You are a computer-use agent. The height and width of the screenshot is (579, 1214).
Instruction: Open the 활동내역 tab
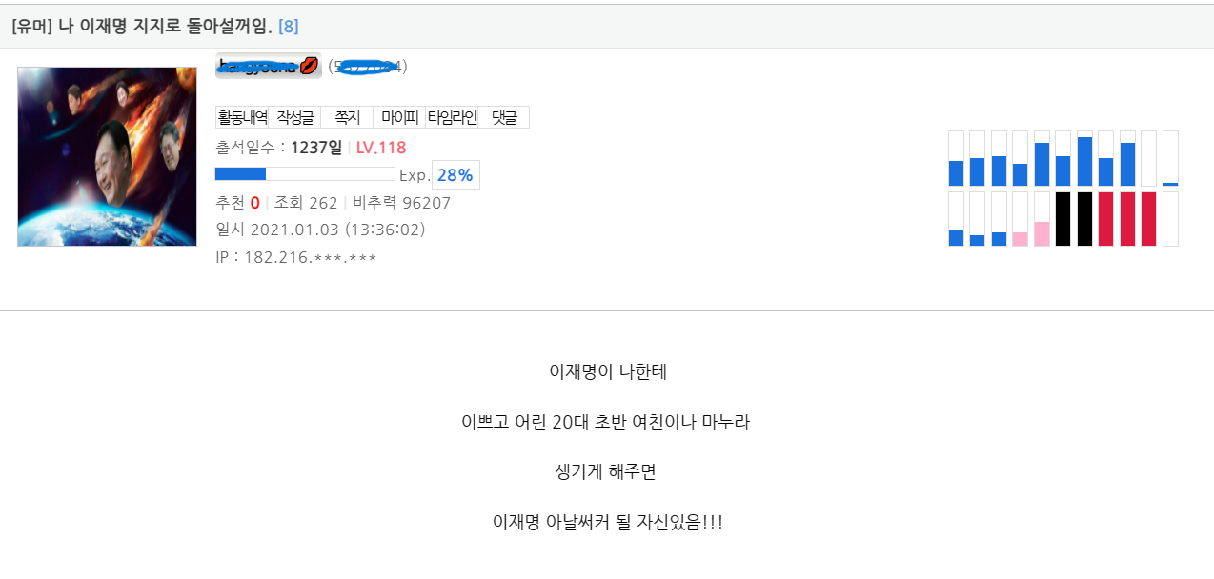(242, 117)
